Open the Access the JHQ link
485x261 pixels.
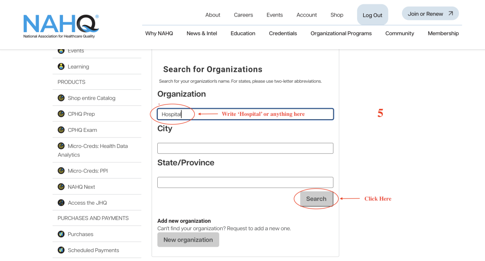pyautogui.click(x=87, y=203)
